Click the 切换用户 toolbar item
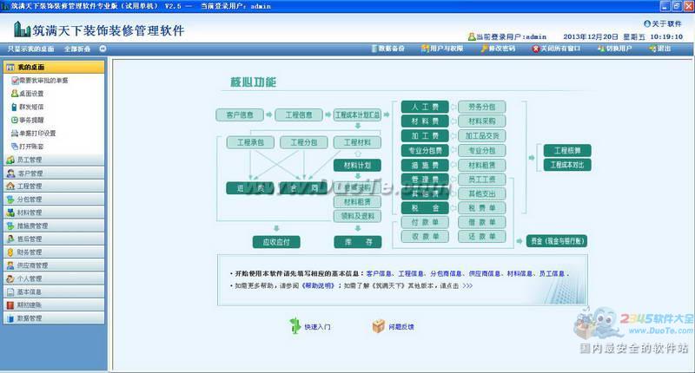Image resolution: width=695 pixels, height=373 pixels. pyautogui.click(x=614, y=49)
